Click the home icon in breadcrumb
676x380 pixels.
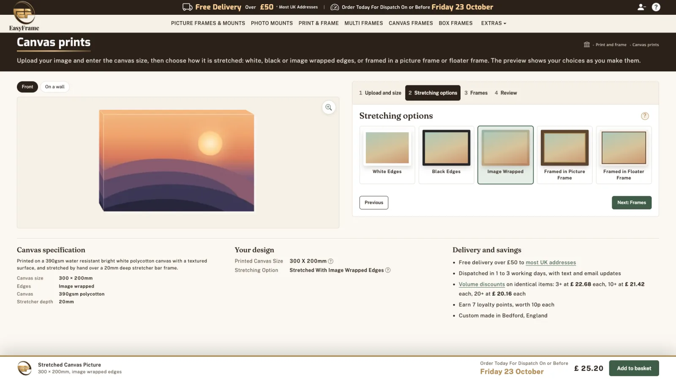[586, 44]
